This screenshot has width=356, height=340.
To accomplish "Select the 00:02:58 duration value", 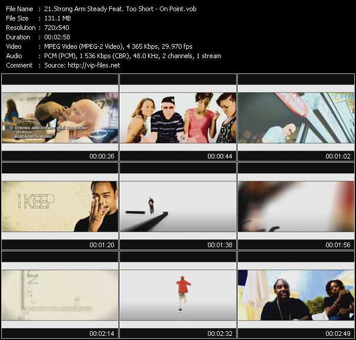I will tap(58, 37).
